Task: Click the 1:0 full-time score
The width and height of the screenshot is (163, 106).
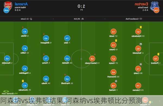Action: pos(81,6)
